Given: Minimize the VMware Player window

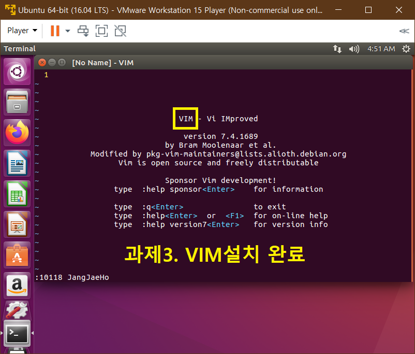Looking at the screenshot, I should click(x=338, y=10).
